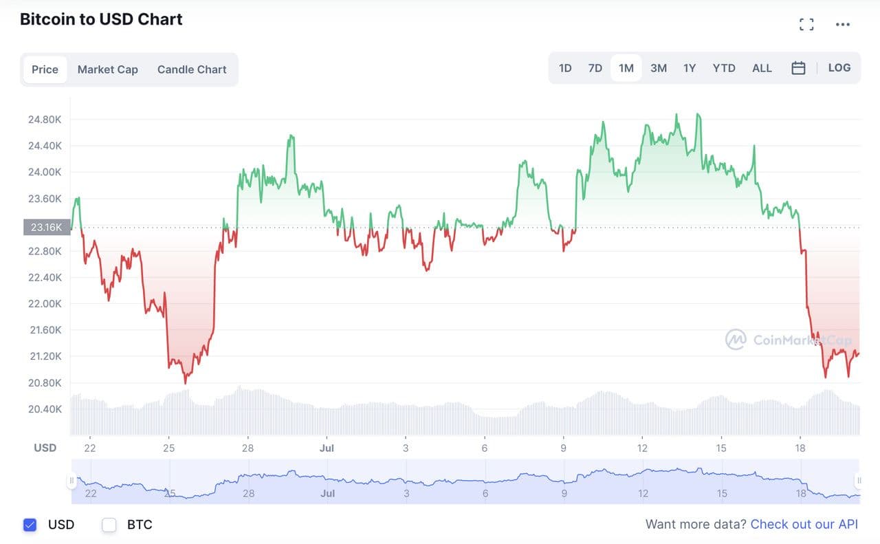Select the 1D time range
The image size is (880, 544).
pos(565,68)
